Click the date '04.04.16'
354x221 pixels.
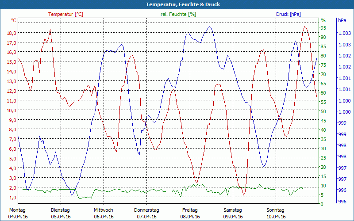[x=18, y=217]
